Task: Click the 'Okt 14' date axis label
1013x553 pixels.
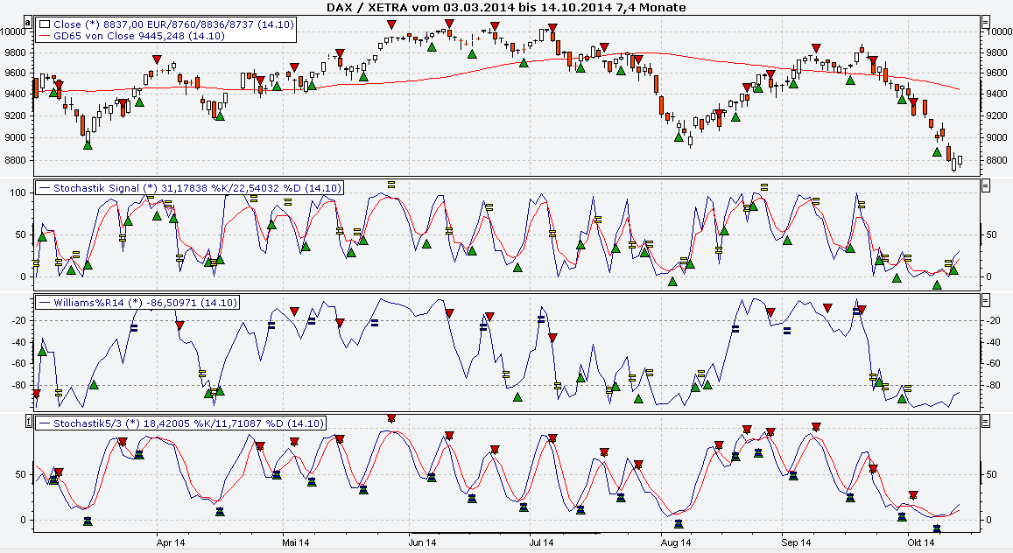Action: click(x=920, y=542)
